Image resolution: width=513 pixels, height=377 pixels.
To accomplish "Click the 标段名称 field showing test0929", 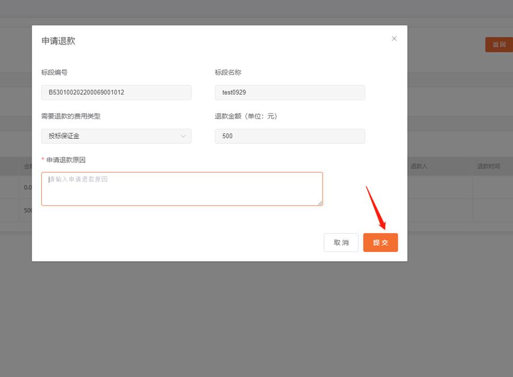I will tap(290, 92).
